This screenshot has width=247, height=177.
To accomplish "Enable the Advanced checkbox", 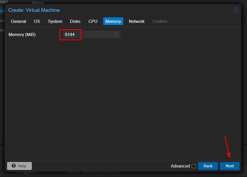I will point(194,166).
